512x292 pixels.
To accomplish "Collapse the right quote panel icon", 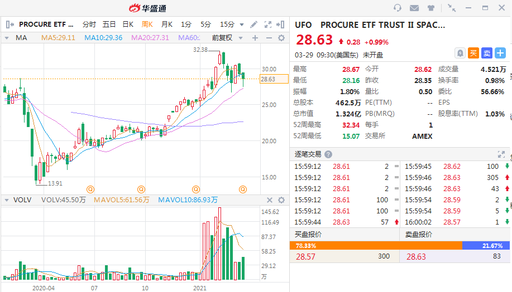I will click(x=280, y=25).
